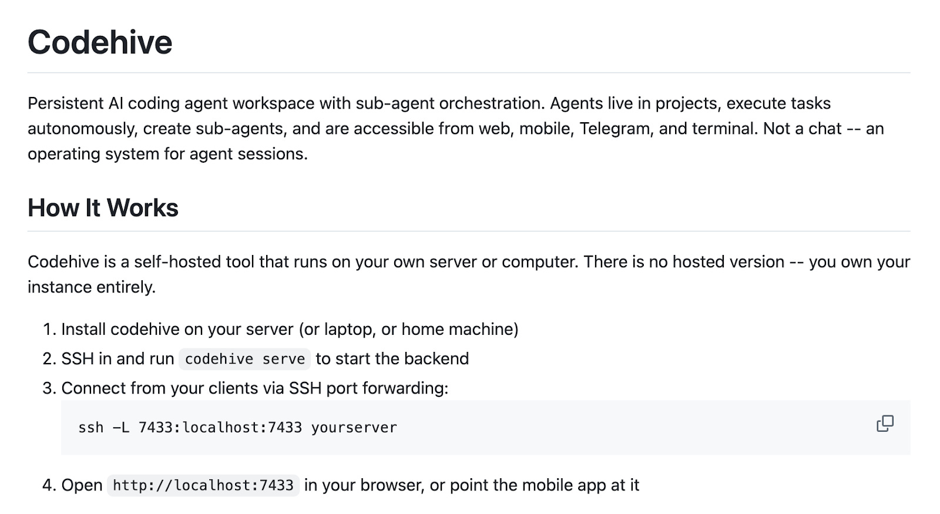Screen dimensions: 940x514
Task: Click the 'Connect from your clients' step text
Action: 254,388
